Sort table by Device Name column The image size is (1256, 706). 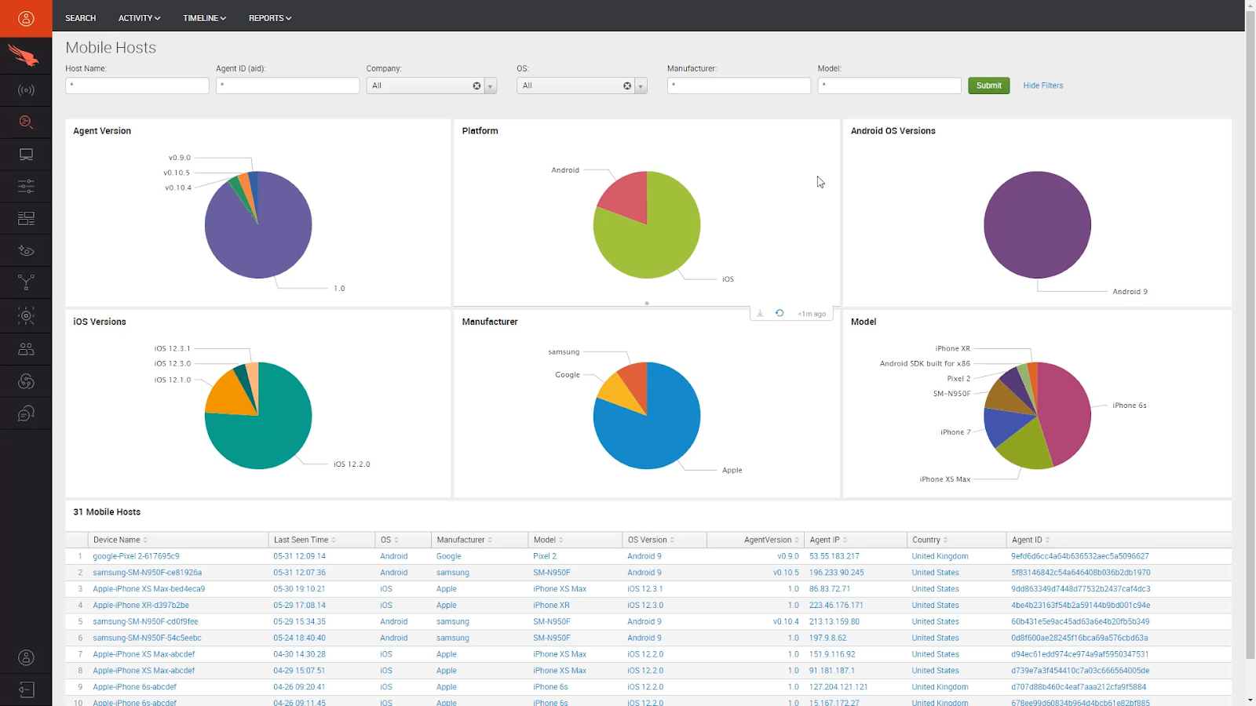120,540
